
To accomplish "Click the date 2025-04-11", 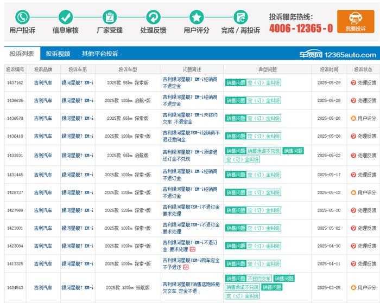I will pos(329,264).
